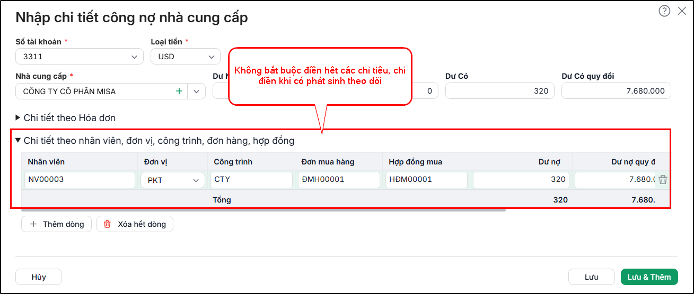Click the Đơn vị column header
This screenshot has width=694, height=294.
pyautogui.click(x=173, y=162)
